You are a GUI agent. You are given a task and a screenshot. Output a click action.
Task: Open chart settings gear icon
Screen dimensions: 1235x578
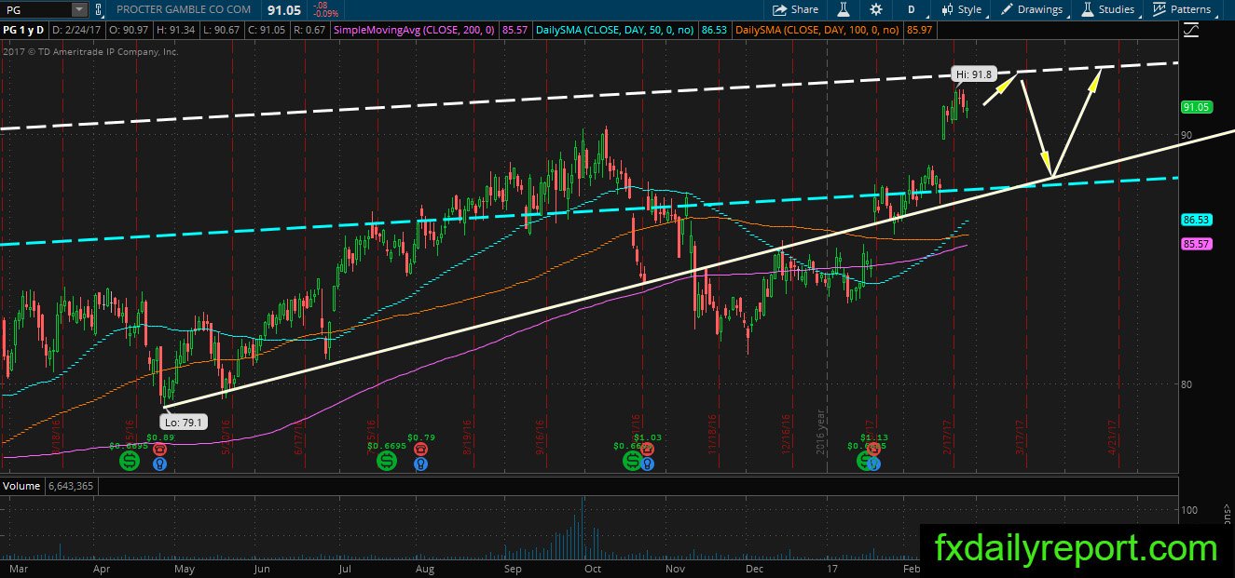tap(876, 9)
